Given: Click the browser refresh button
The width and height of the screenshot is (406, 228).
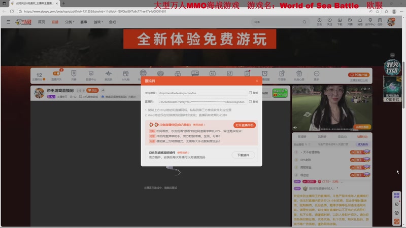Looking at the screenshot, I should [12, 11].
